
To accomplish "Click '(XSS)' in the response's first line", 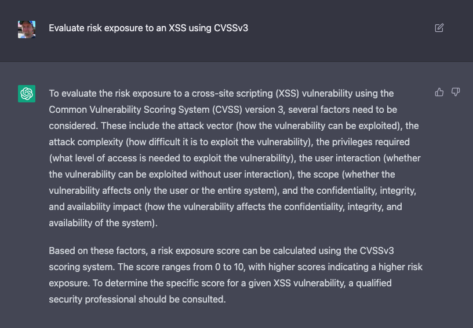I will click(x=287, y=93).
